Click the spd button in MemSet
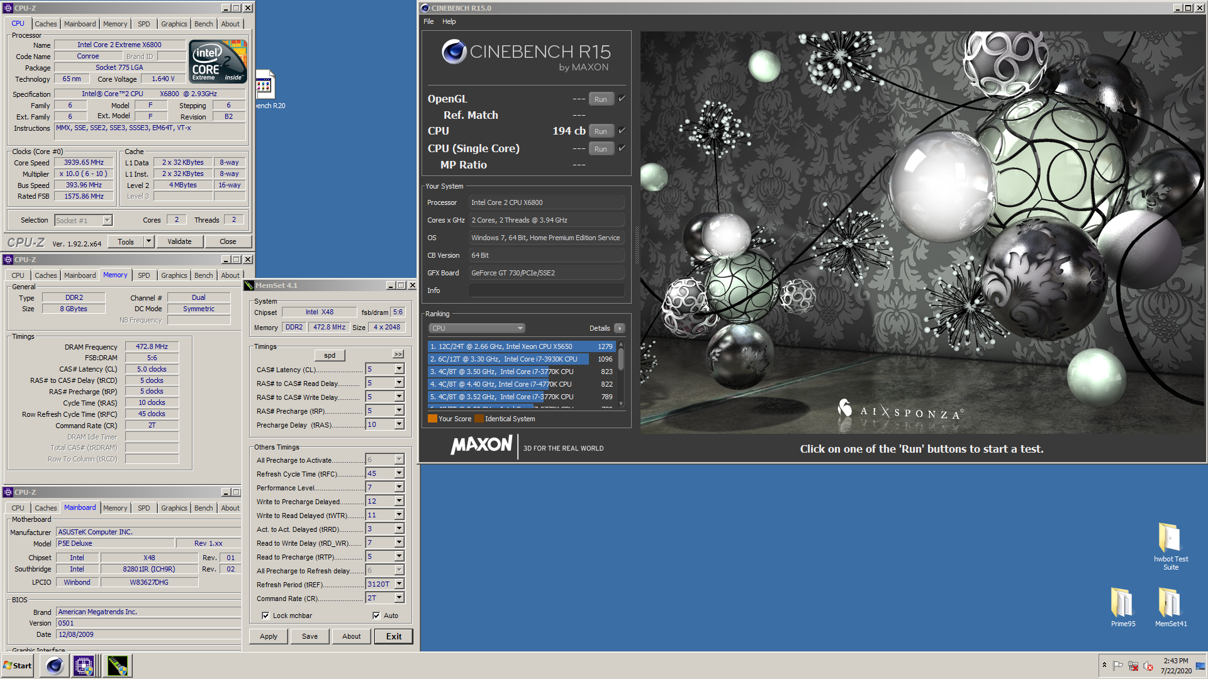This screenshot has height=679, width=1208. point(330,355)
